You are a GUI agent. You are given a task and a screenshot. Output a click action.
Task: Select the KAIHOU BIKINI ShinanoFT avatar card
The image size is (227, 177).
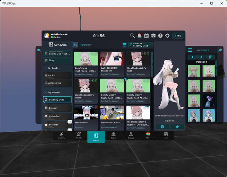tap(112, 64)
